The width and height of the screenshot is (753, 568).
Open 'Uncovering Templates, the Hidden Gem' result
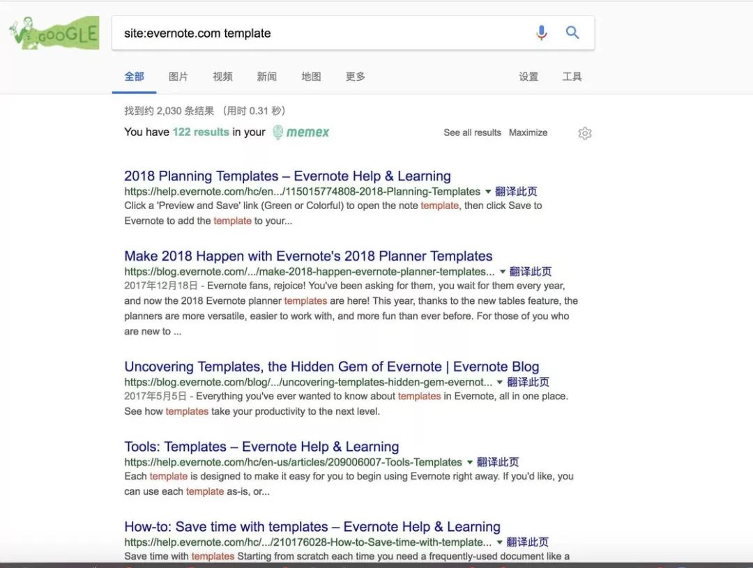click(x=331, y=367)
